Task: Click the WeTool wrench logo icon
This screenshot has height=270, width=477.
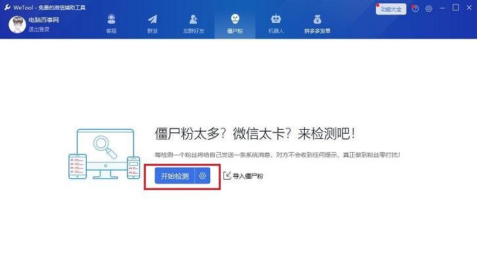Action: [x=7, y=7]
